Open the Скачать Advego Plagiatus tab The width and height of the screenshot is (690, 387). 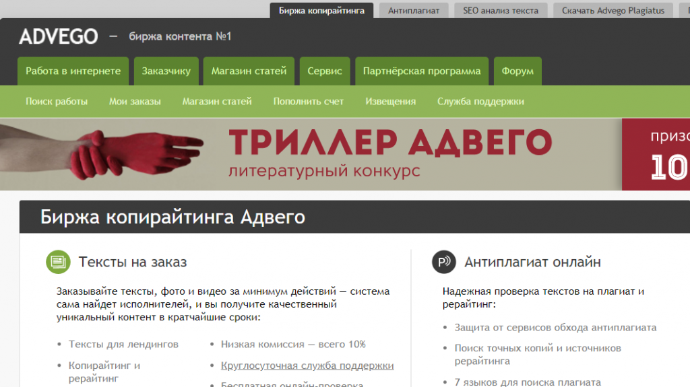coord(613,10)
